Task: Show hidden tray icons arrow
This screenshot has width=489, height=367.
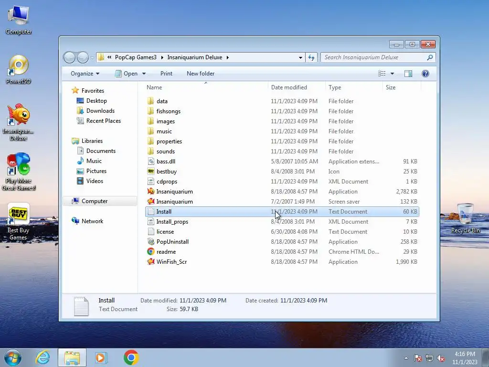Action: pyautogui.click(x=406, y=358)
